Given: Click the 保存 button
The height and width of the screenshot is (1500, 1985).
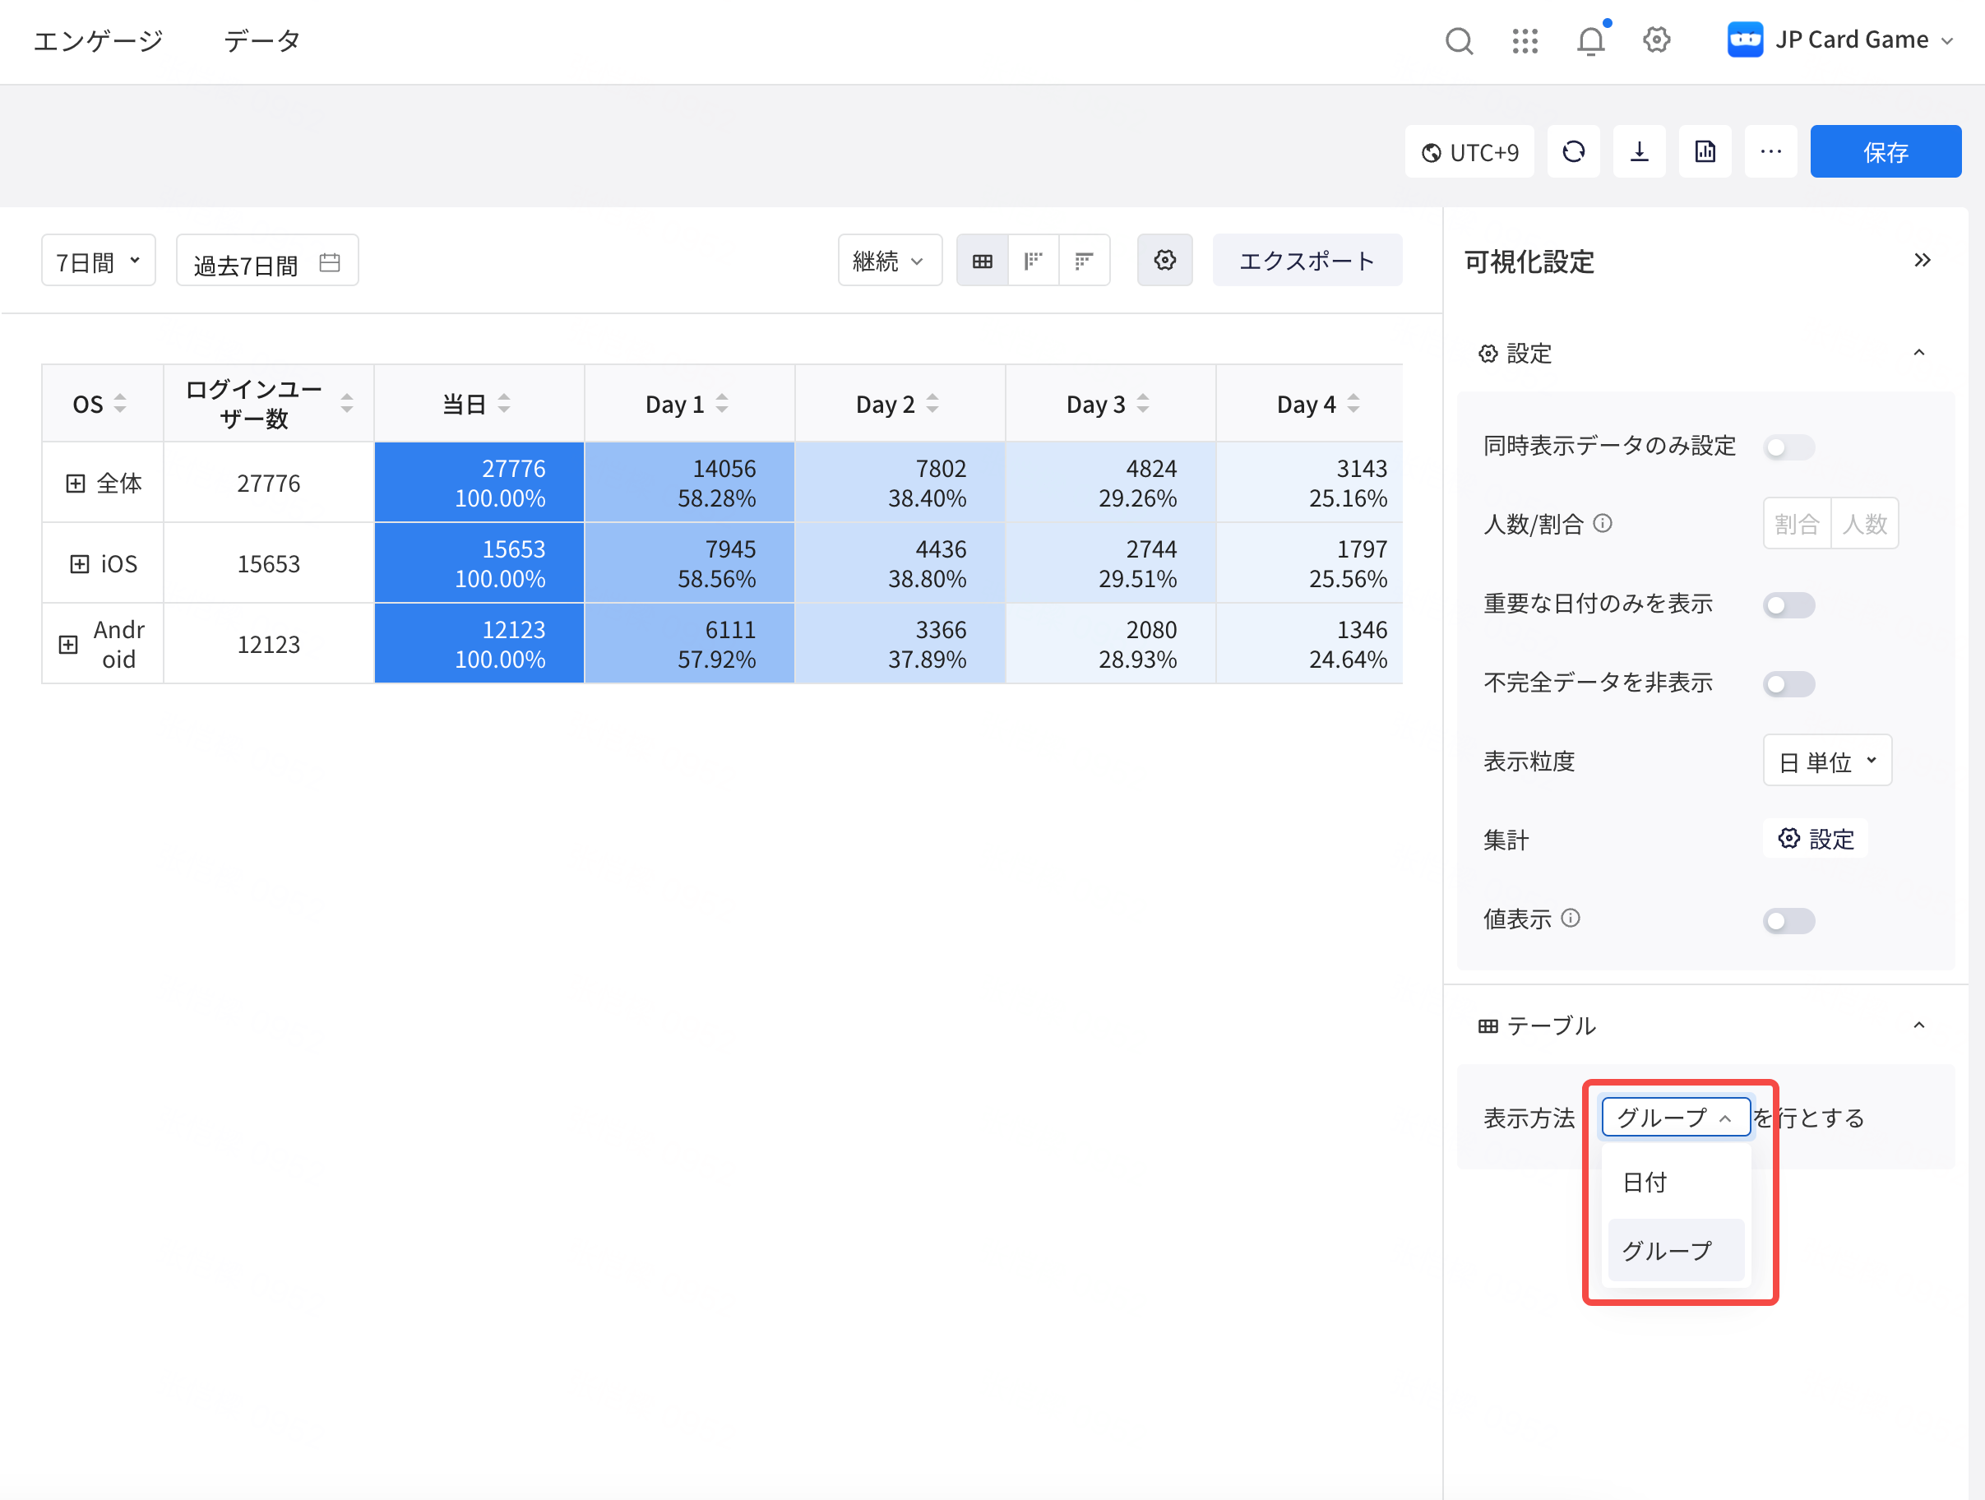Looking at the screenshot, I should tap(1886, 151).
